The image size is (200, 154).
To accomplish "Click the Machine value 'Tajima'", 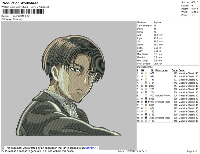I will [157, 22].
